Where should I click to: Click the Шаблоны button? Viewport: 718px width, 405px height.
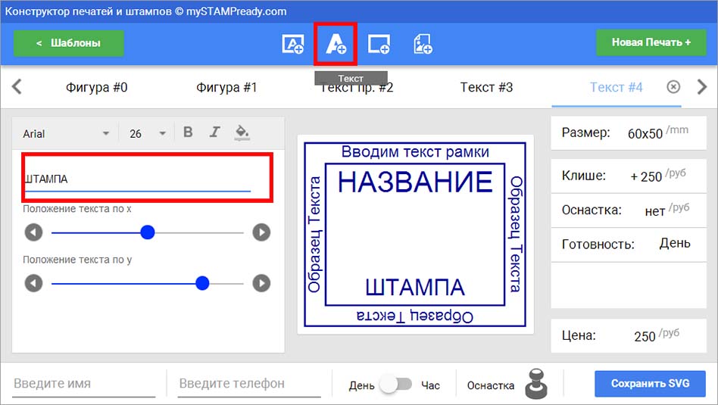(x=69, y=43)
